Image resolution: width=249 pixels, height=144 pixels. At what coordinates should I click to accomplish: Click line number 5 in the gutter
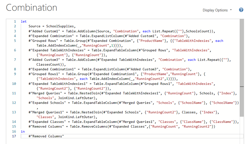click(x=15, y=41)
